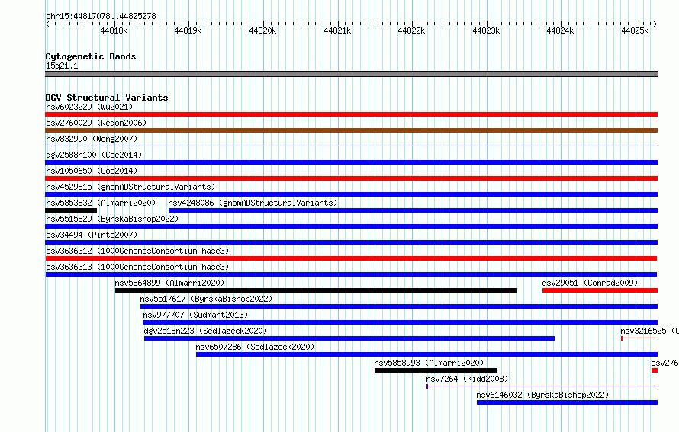Screen dimensions: 679x432
Task: Click dgv2588n100 (Coe2014) variant label
Action: (x=94, y=155)
